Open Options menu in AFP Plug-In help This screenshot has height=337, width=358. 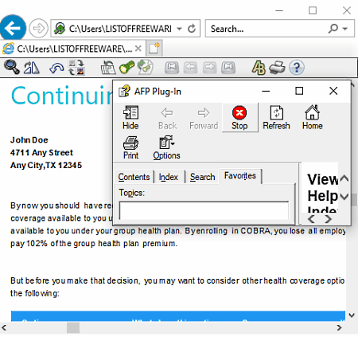coord(166,147)
